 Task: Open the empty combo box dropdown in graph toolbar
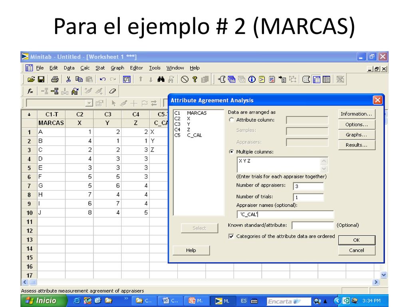point(89,103)
